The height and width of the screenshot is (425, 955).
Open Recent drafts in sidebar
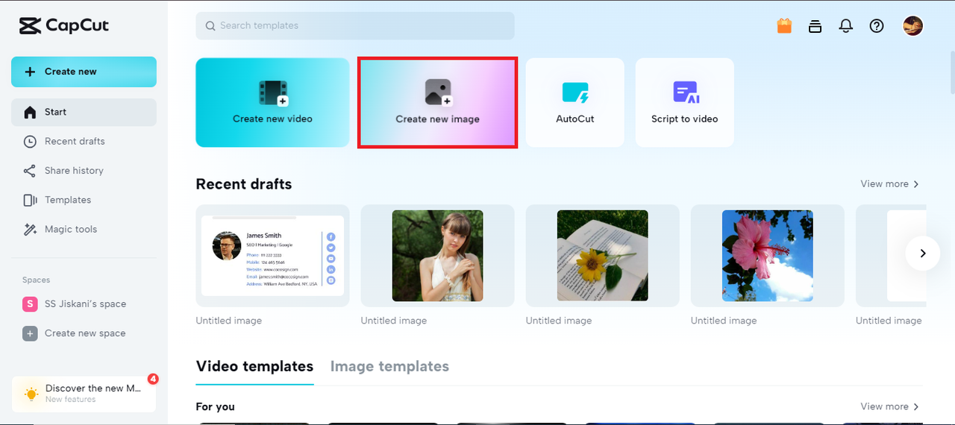pos(84,141)
